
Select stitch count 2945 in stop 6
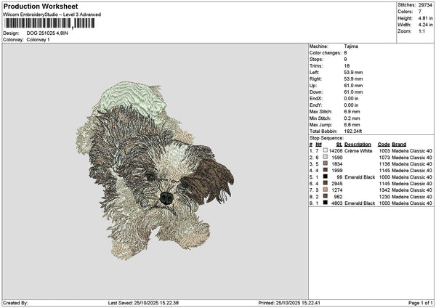pyautogui.click(x=336, y=184)
